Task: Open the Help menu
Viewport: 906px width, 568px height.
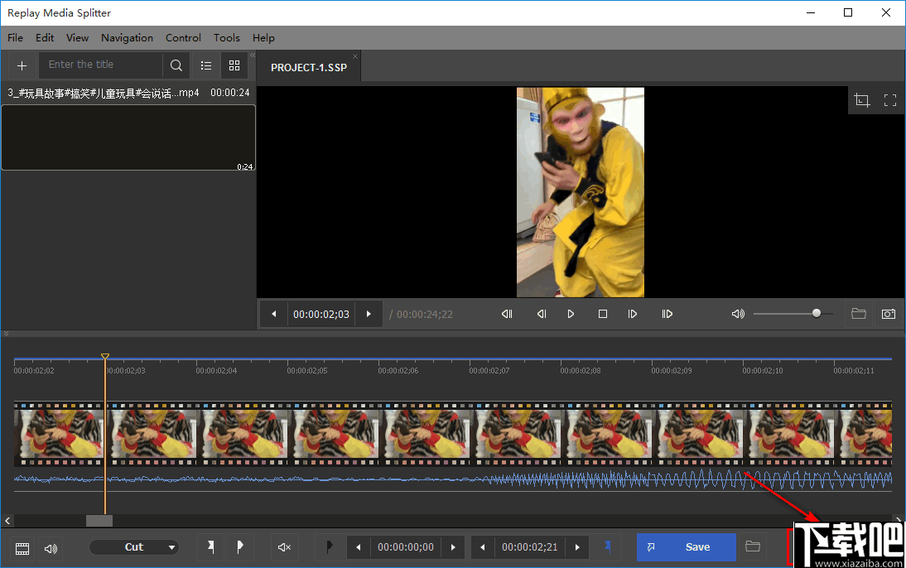Action: point(263,37)
